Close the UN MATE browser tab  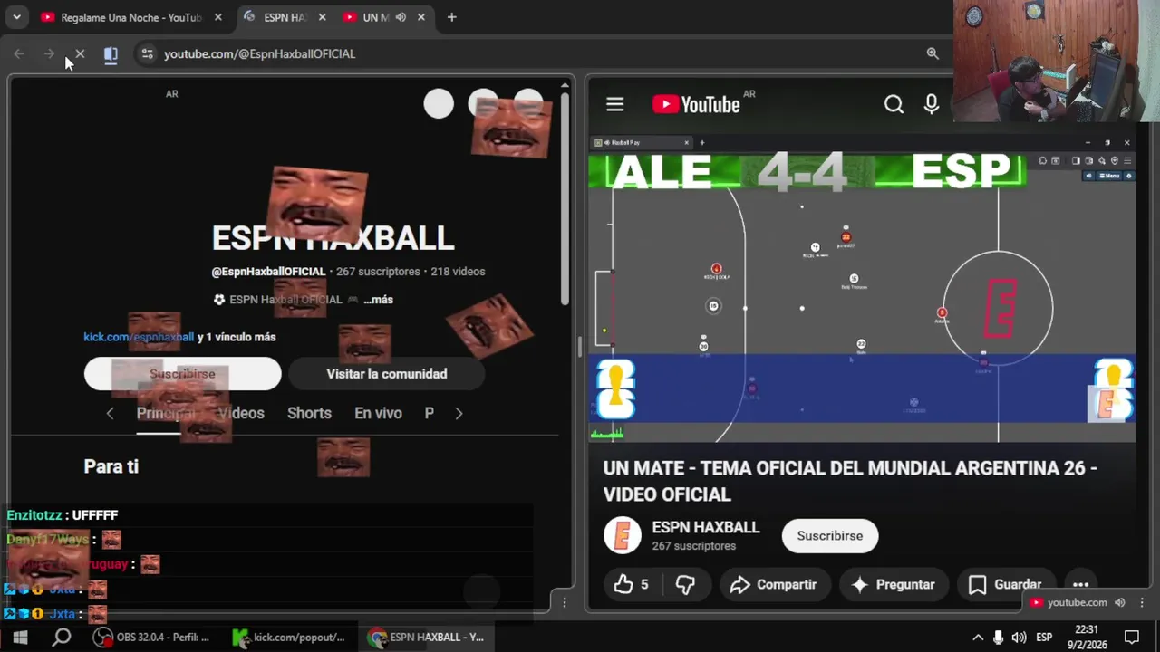click(422, 17)
